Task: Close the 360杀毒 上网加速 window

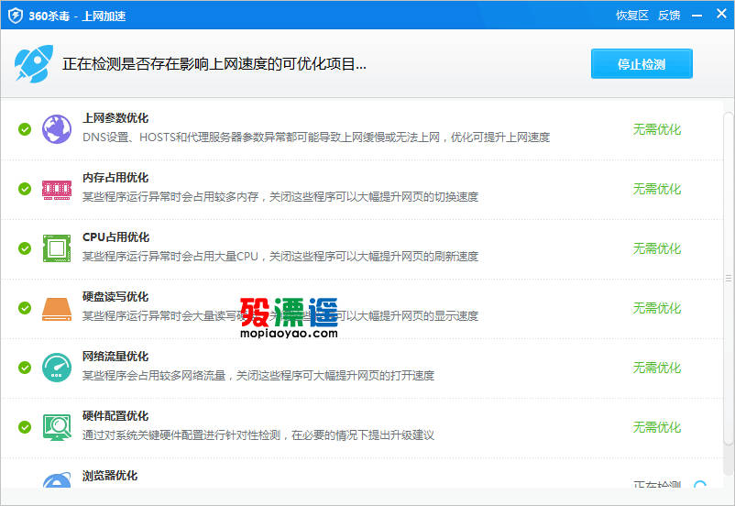Action: tap(721, 14)
